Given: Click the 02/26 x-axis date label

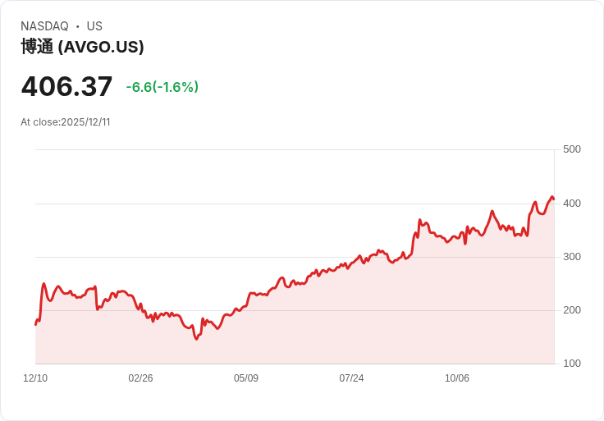Looking at the screenshot, I should point(140,378).
